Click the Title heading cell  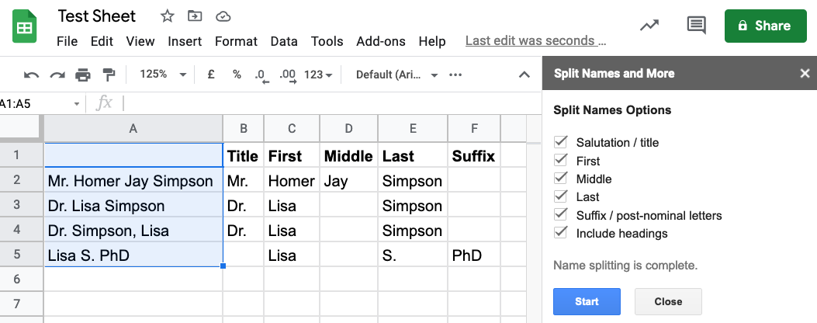click(244, 155)
